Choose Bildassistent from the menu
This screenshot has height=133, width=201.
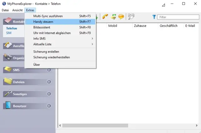tap(60, 27)
